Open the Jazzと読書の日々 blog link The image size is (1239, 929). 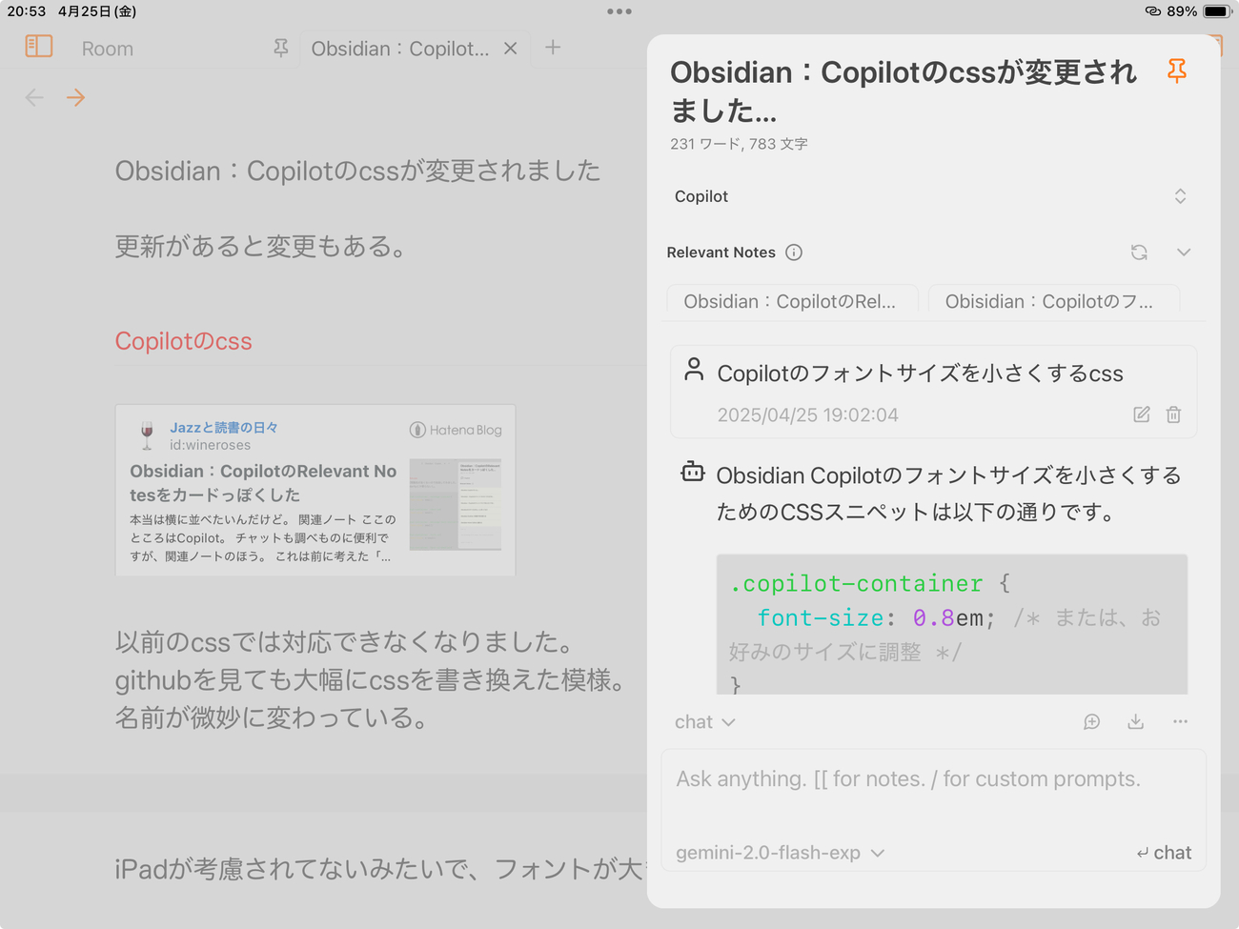click(x=224, y=427)
